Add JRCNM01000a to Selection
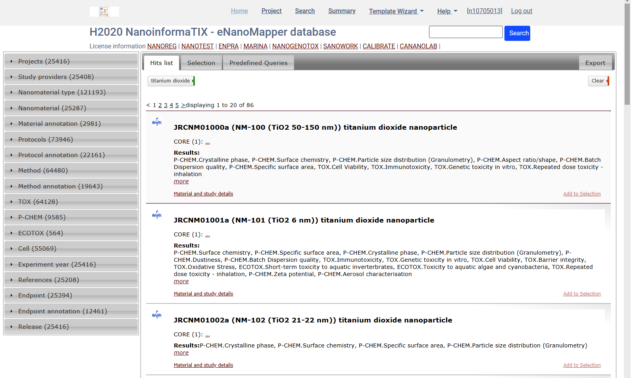 (582, 194)
